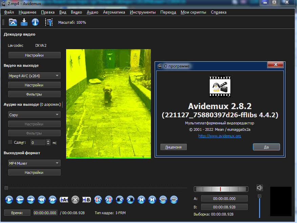Decrease audio shift with down arrow
Image resolution: width=297 pixels, height=223 pixels.
pyautogui.click(x=48, y=144)
